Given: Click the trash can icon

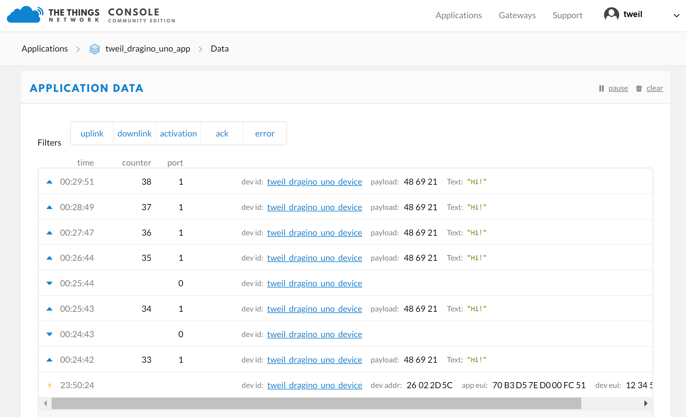Looking at the screenshot, I should coord(639,88).
